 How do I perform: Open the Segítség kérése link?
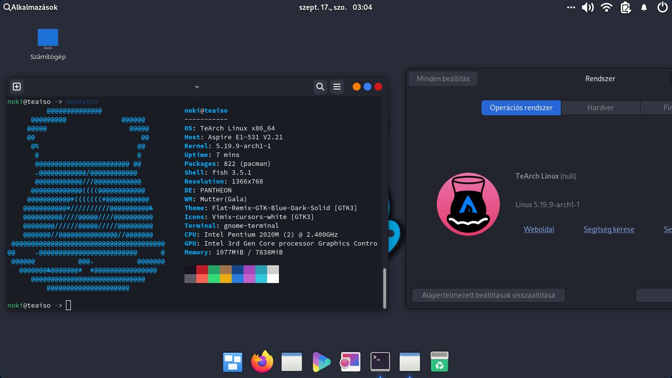[609, 229]
